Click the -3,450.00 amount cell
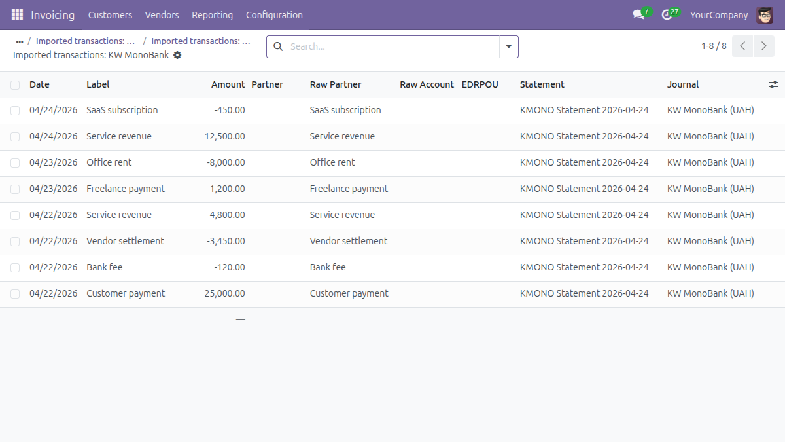Image resolution: width=785 pixels, height=442 pixels. pyautogui.click(x=226, y=241)
